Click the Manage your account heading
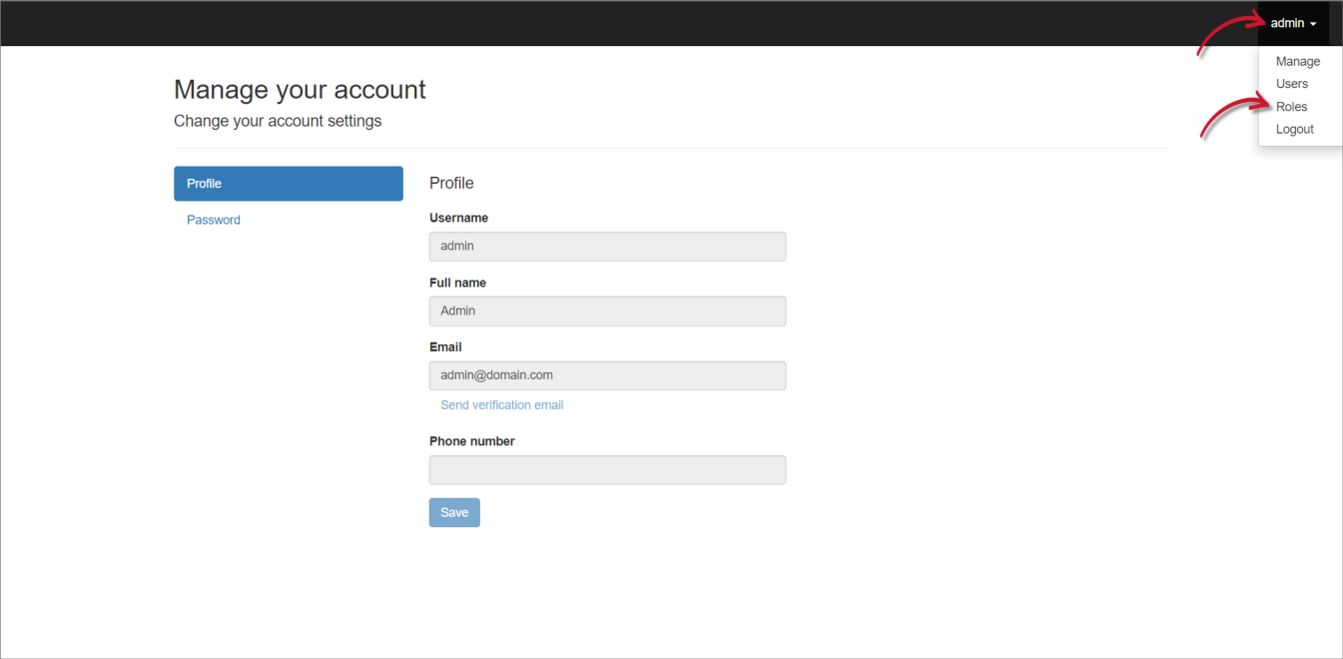The image size is (1343, 659). (300, 89)
